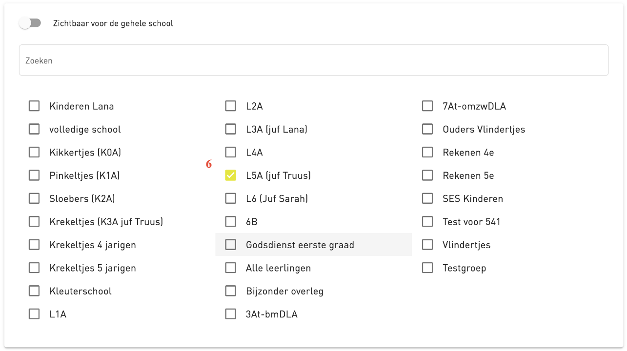
Task: Select 'Ouders Vlindertjes'
Action: [x=427, y=129]
